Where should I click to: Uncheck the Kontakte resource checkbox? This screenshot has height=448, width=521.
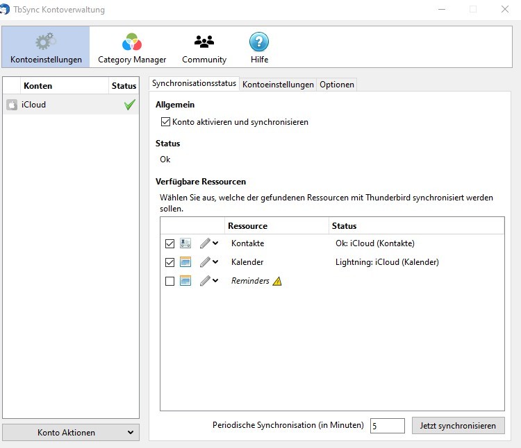coord(170,243)
